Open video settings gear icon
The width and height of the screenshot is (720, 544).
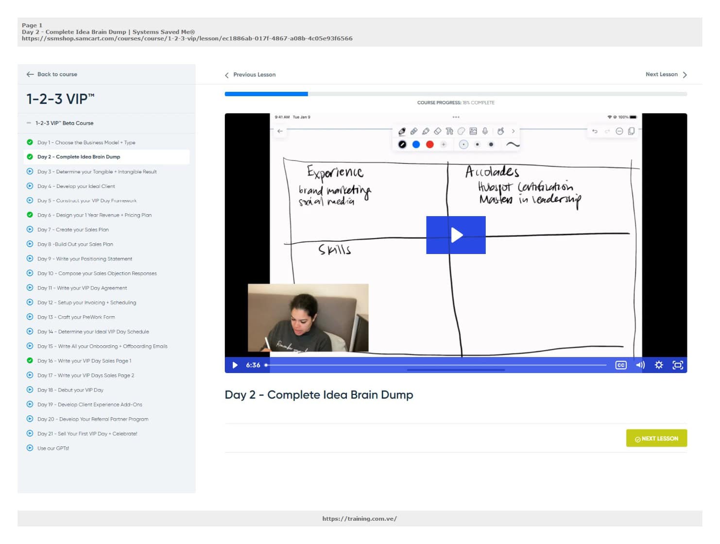658,365
